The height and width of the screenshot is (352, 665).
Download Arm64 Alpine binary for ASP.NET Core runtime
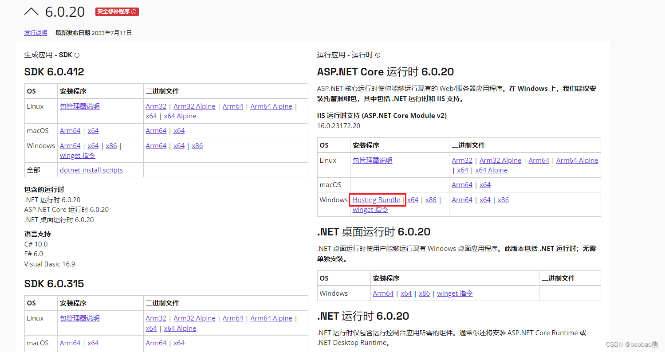pyautogui.click(x=577, y=160)
